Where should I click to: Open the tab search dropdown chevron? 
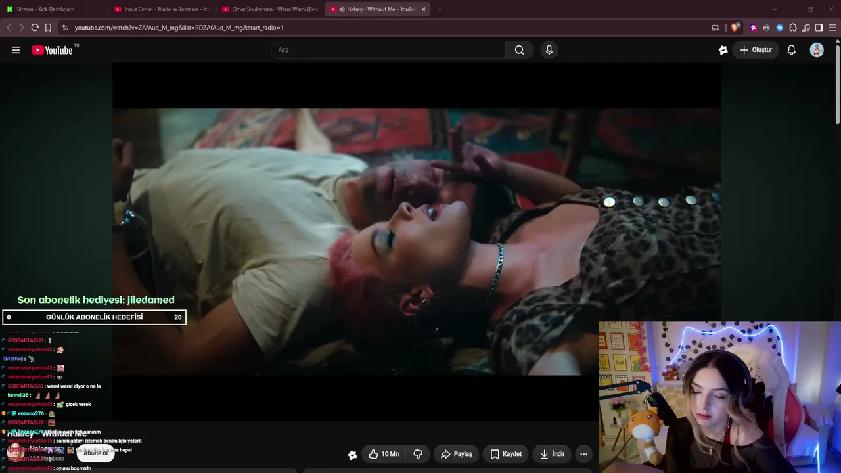(x=775, y=9)
